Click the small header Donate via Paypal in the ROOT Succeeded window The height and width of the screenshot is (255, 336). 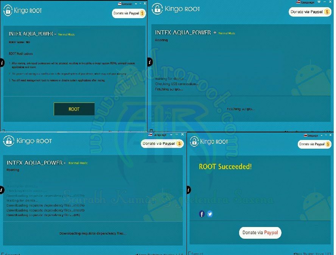314,144
